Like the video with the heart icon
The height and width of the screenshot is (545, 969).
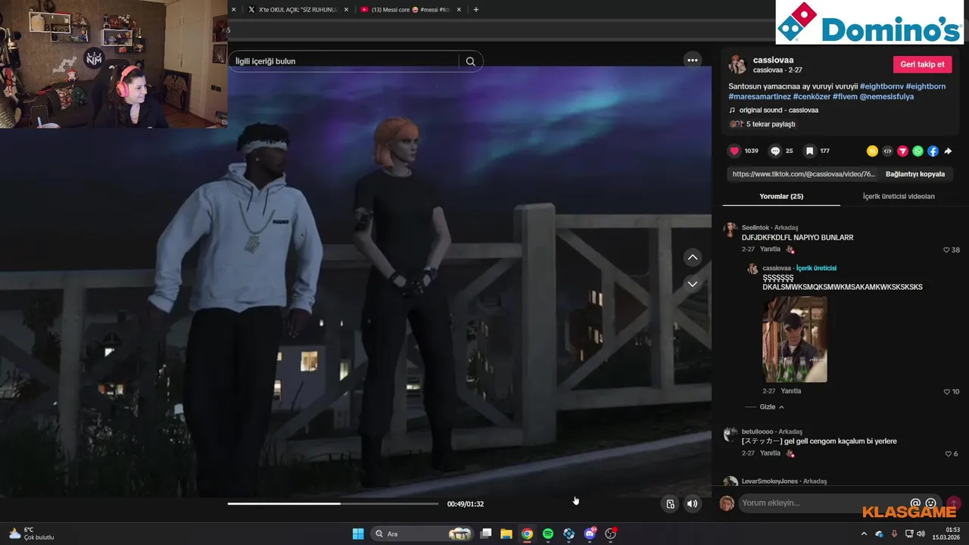point(734,151)
